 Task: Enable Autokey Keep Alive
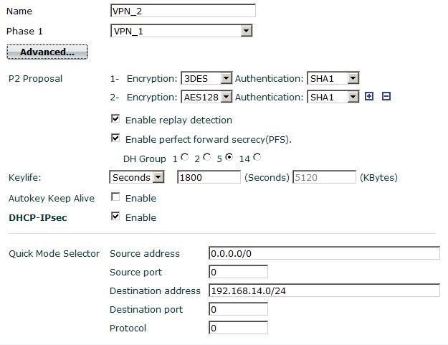[x=115, y=197]
